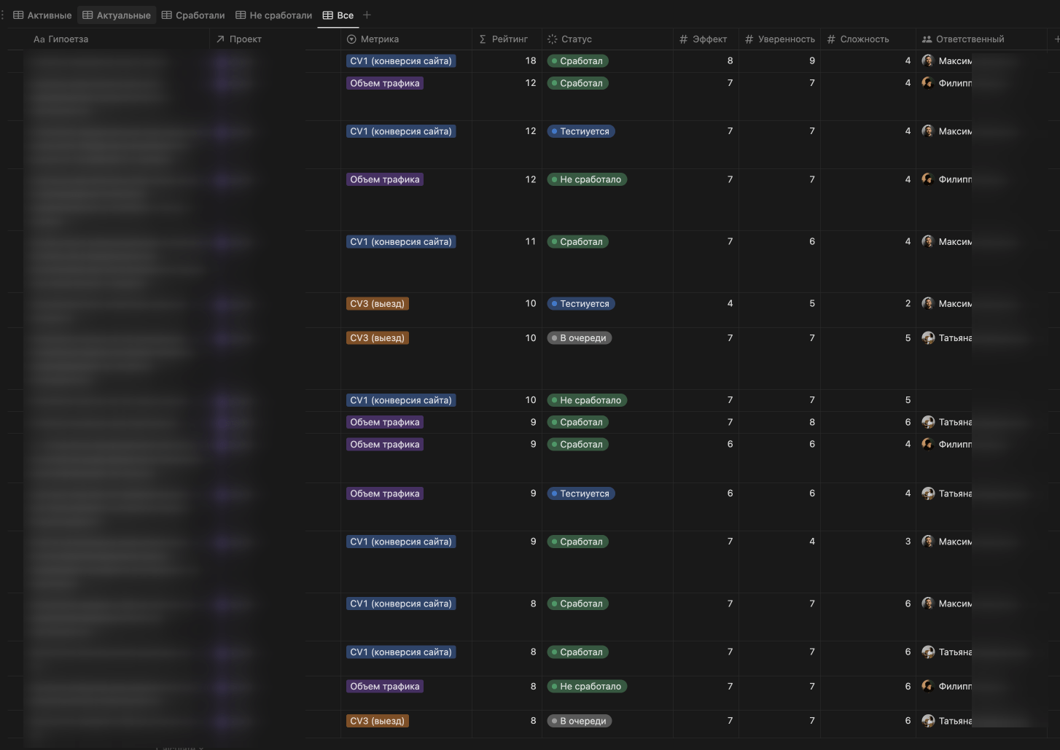Select the Не сработали view tab

(273, 15)
